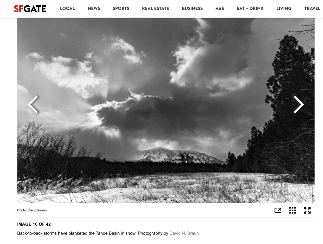Click the IMAGE 16 OF 42 counter
Screen dimensions: 323x244
point(34,224)
